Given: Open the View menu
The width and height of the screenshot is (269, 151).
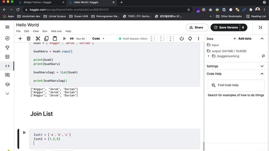Looking at the screenshot, I should (36, 31).
